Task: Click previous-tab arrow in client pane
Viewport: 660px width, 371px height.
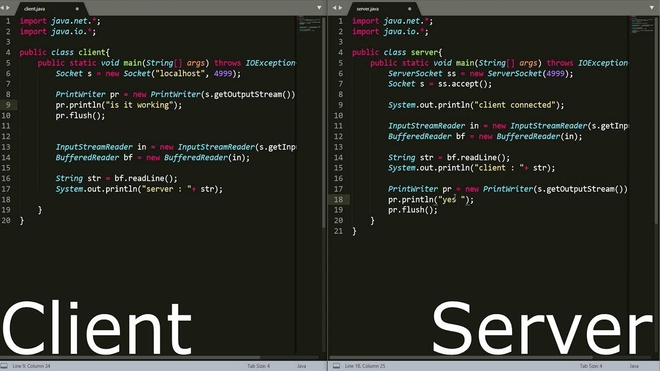Action: (3, 8)
